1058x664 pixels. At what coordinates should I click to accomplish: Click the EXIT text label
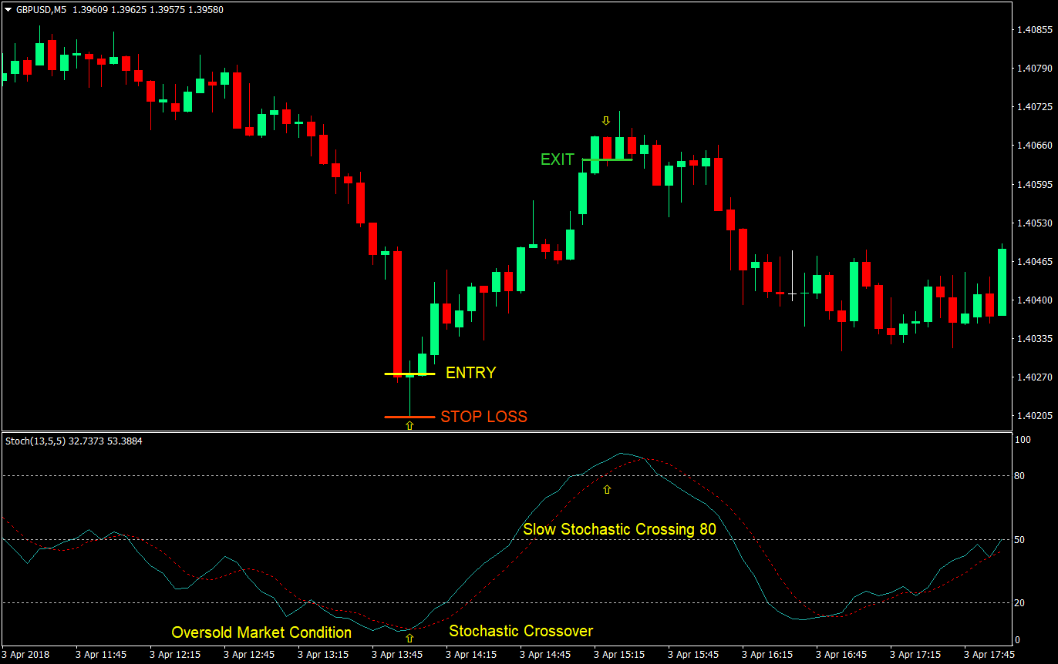[x=558, y=159]
